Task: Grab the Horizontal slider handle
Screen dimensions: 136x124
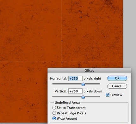Action: pos(83,84)
